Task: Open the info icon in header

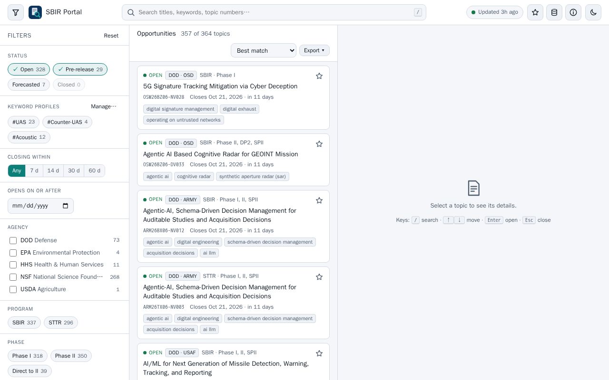Action: [x=573, y=12]
